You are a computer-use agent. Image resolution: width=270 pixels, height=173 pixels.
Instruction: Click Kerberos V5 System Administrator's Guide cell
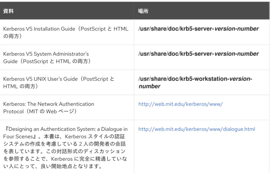point(67,57)
